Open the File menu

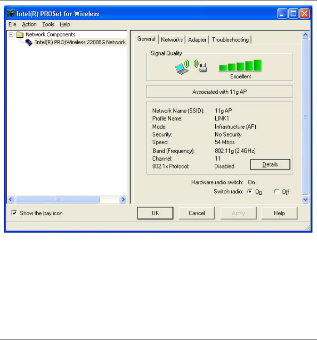click(12, 25)
